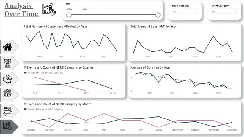244x137 pixels.
Task: Click 2005 on Customers Affected chart axis
Action: pos(39,57)
